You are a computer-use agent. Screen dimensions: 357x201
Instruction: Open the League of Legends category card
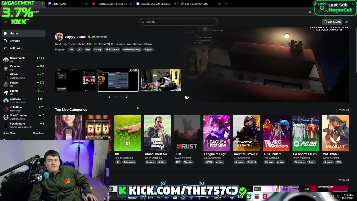pyautogui.click(x=217, y=133)
